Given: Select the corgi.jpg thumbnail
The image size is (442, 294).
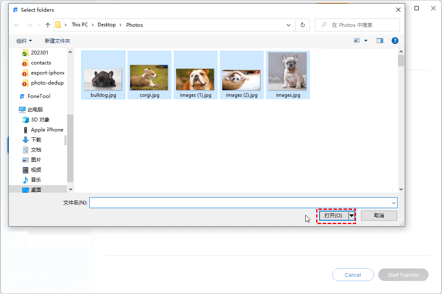Looking at the screenshot, I should click(149, 77).
